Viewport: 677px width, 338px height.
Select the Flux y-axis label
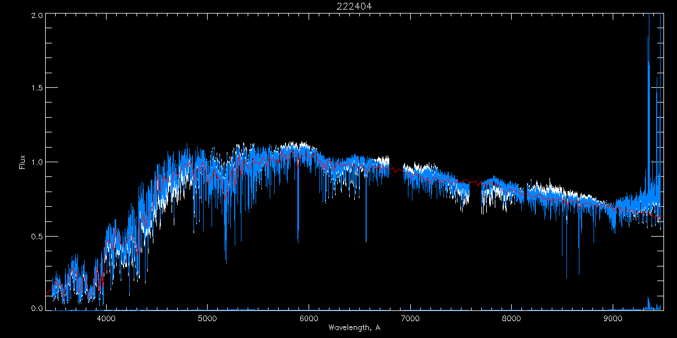23,162
